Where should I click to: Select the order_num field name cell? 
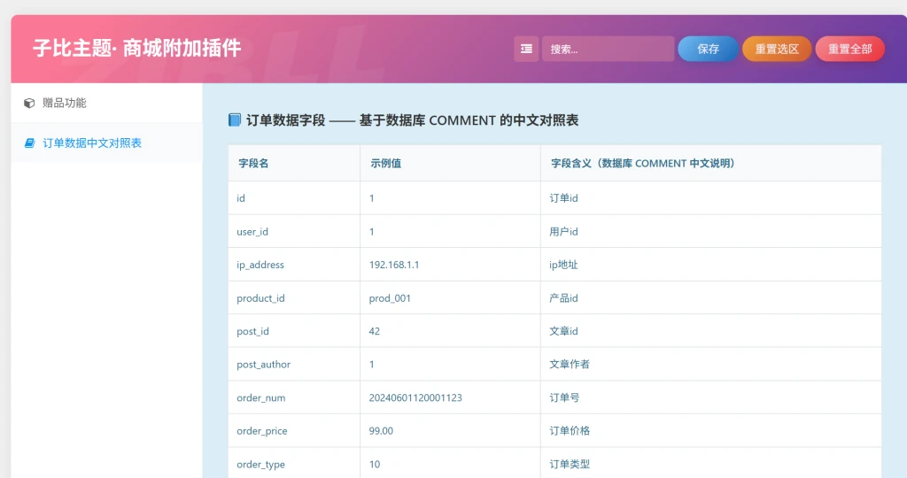click(x=261, y=397)
